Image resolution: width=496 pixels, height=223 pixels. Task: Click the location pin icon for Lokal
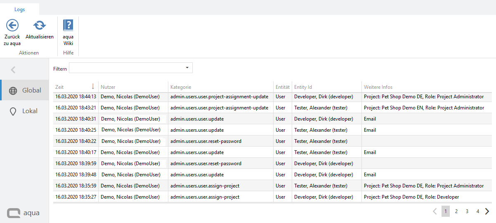[13, 111]
